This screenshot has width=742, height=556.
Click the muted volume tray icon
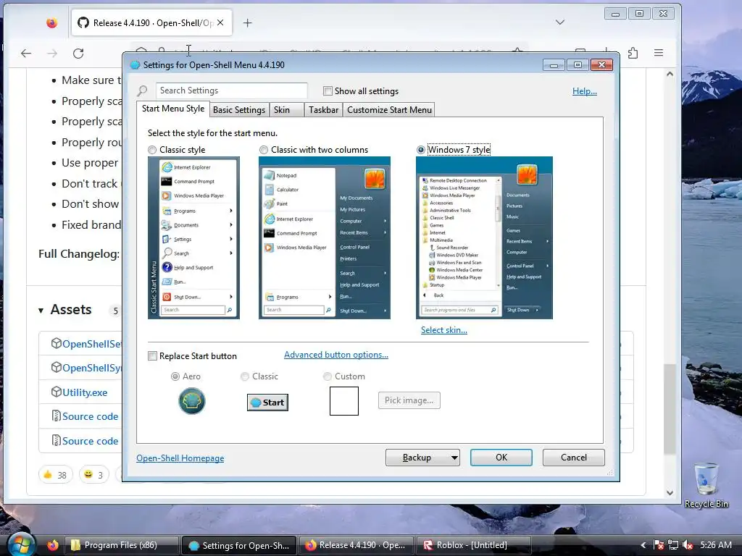click(688, 545)
